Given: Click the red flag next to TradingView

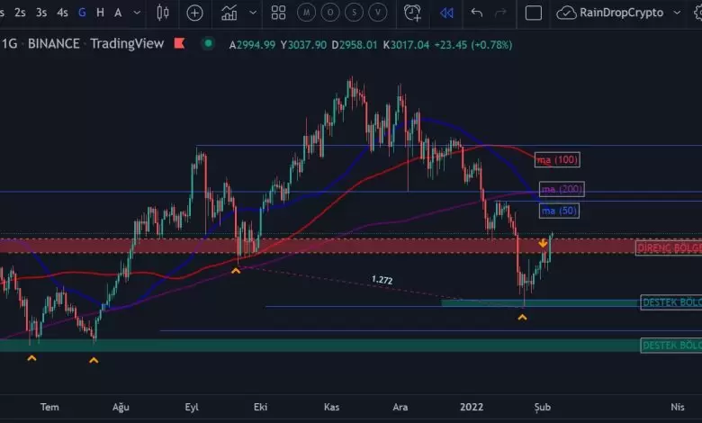Looking at the screenshot, I should pyautogui.click(x=180, y=43).
